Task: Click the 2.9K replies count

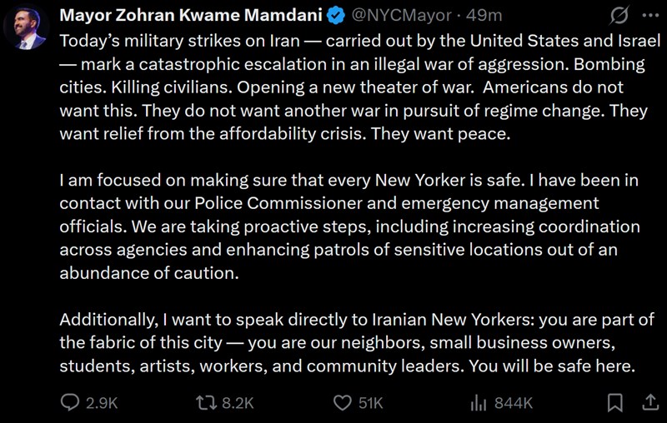Action: pyautogui.click(x=102, y=403)
